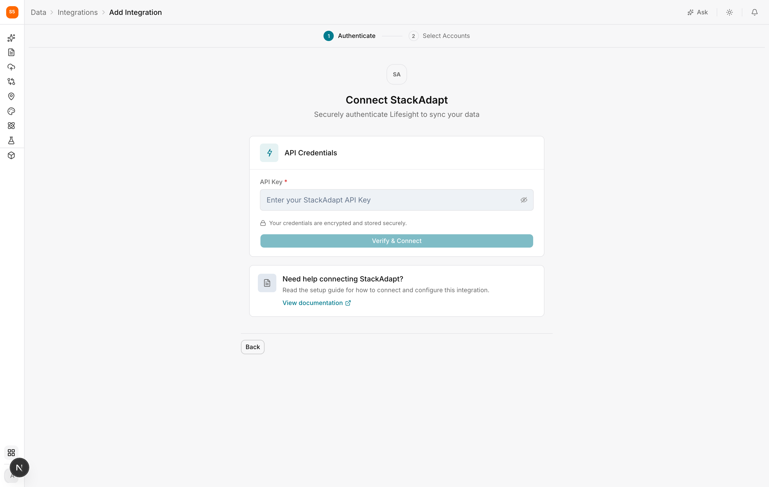Viewport: 769px width, 487px height.
Task: Open the View documentation link
Action: (x=317, y=303)
